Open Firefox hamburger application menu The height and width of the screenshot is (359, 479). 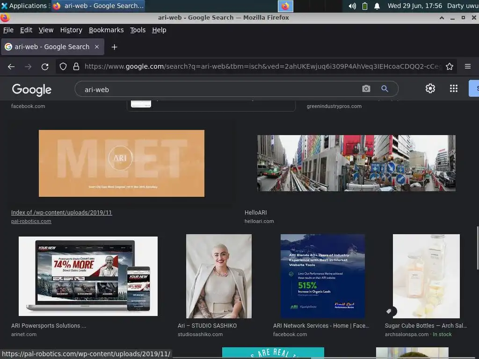pyautogui.click(x=468, y=66)
